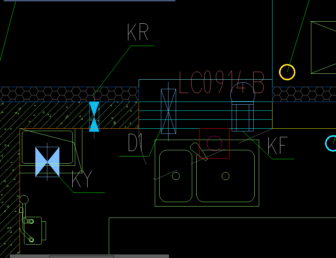Select the blue fixture symbol with the circular top
This screenshot has width=336, height=258.
coord(243,107)
